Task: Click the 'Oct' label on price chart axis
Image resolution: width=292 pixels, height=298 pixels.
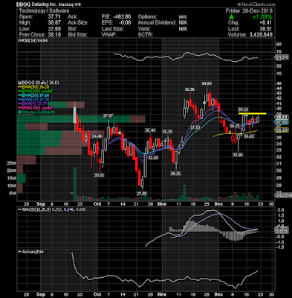Action: click(97, 204)
